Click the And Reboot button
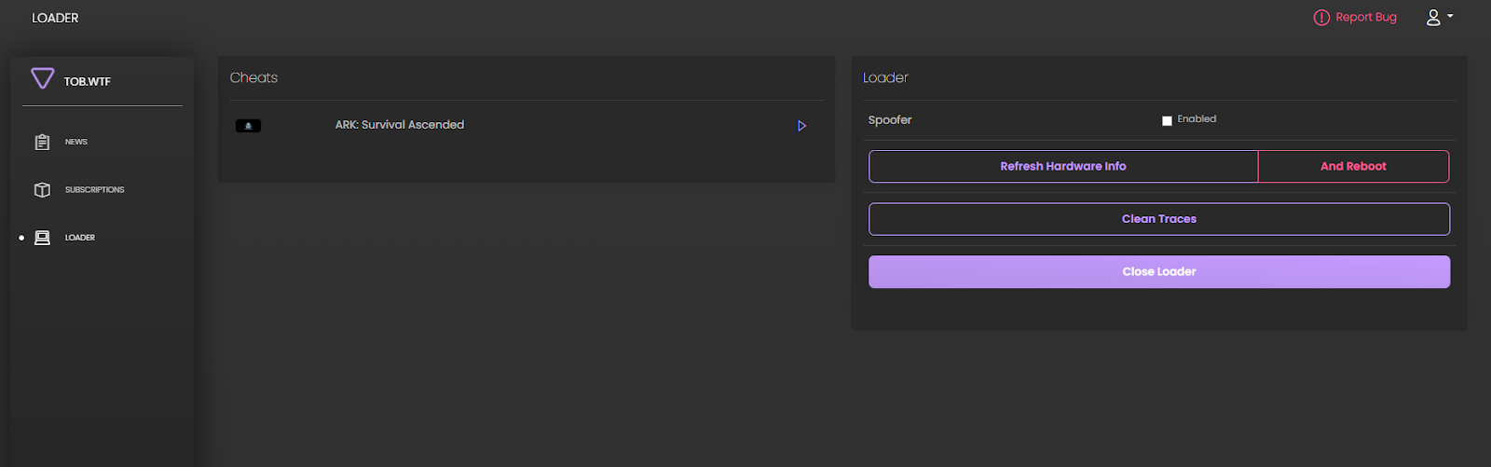The height and width of the screenshot is (467, 1491). coord(1353,166)
